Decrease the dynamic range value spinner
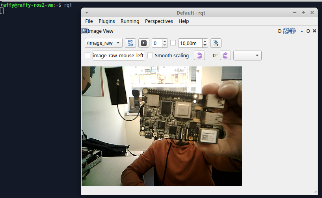 coord(165,45)
